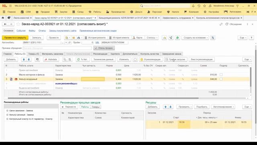Click Причина обращения input field
The image size is (257, 145).
(57, 48)
